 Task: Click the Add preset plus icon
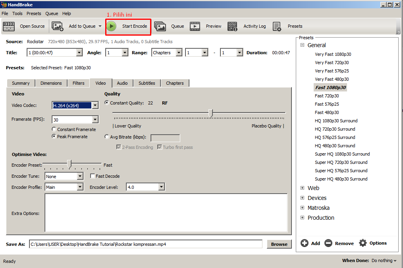(x=305, y=243)
